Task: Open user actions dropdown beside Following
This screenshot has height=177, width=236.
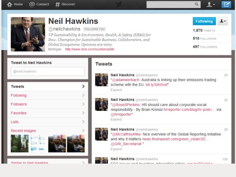Action: tap(223, 21)
